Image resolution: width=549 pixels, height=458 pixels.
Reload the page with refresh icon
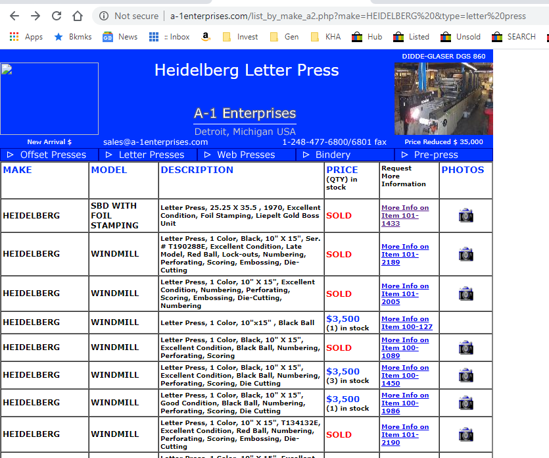coord(57,16)
